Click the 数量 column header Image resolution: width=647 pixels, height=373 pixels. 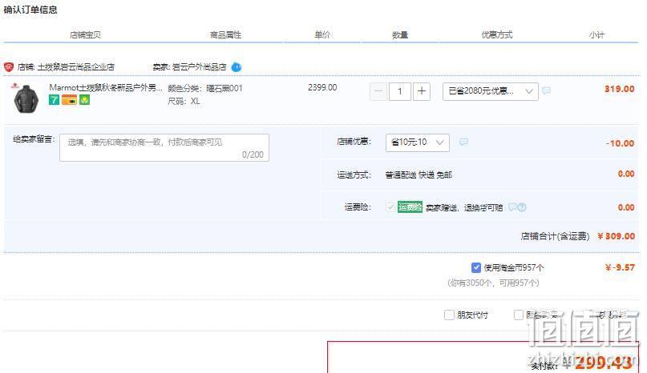(400, 35)
